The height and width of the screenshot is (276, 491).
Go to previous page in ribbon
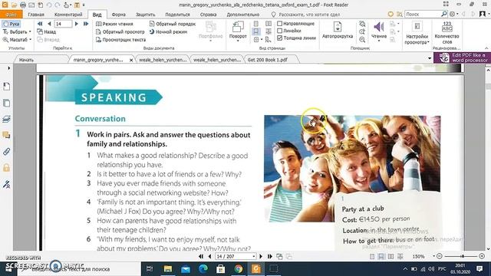pos(49,24)
